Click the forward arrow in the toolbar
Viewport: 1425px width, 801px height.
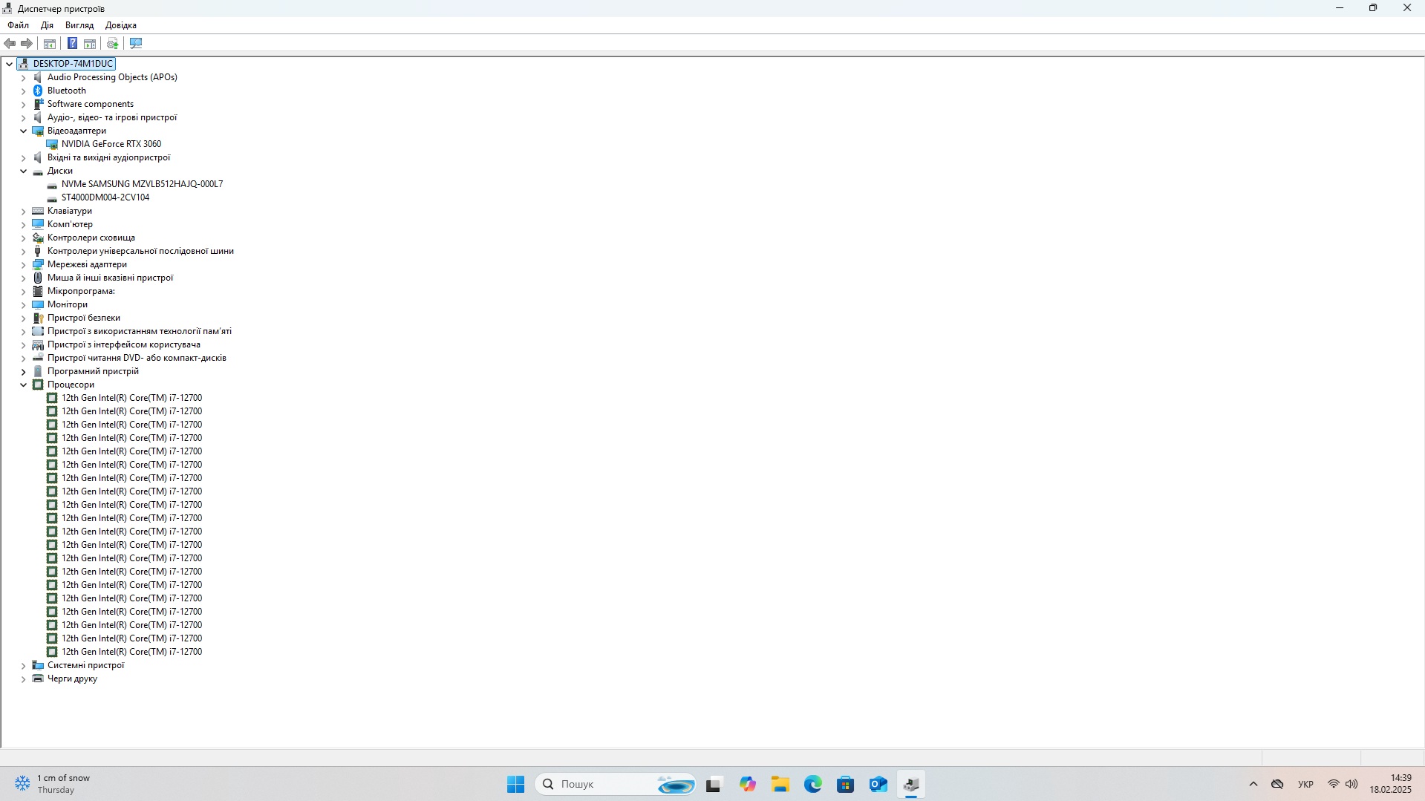27,44
